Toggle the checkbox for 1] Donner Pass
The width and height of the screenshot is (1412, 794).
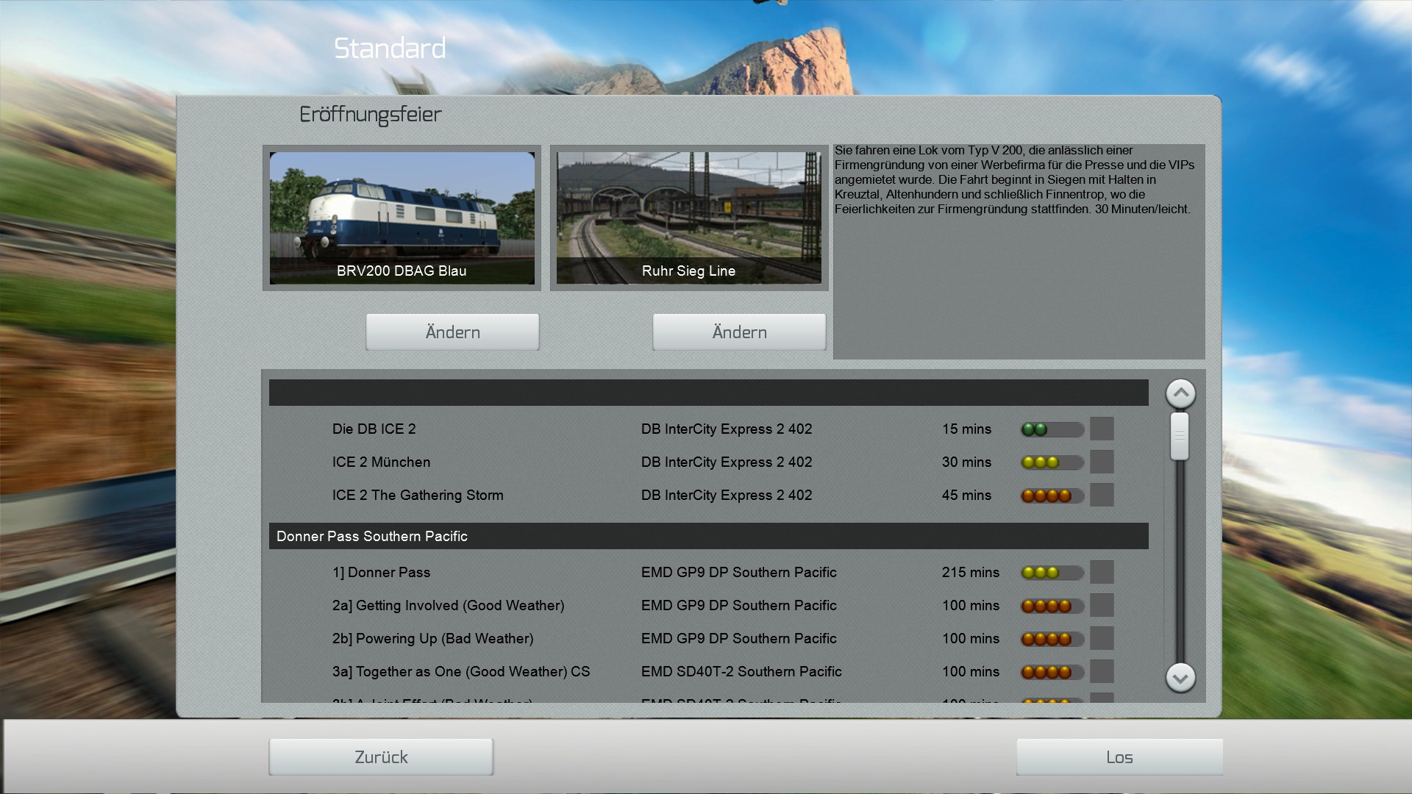(x=1102, y=572)
